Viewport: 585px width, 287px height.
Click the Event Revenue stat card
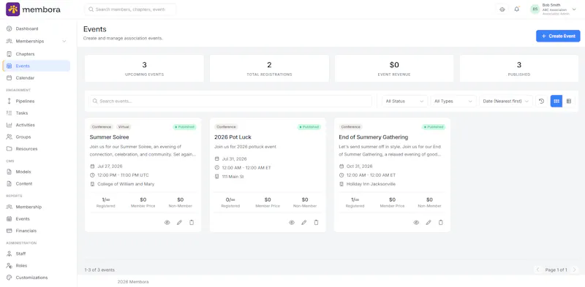(x=394, y=69)
